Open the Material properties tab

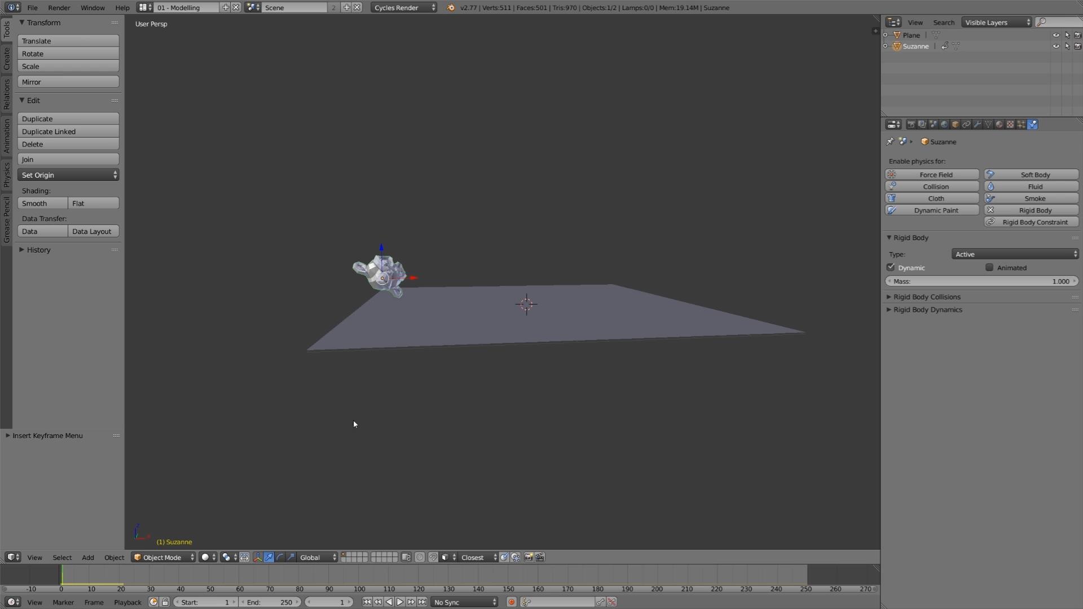click(x=999, y=125)
